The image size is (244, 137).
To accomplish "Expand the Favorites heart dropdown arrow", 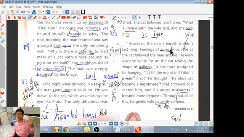I will tap(105, 18).
